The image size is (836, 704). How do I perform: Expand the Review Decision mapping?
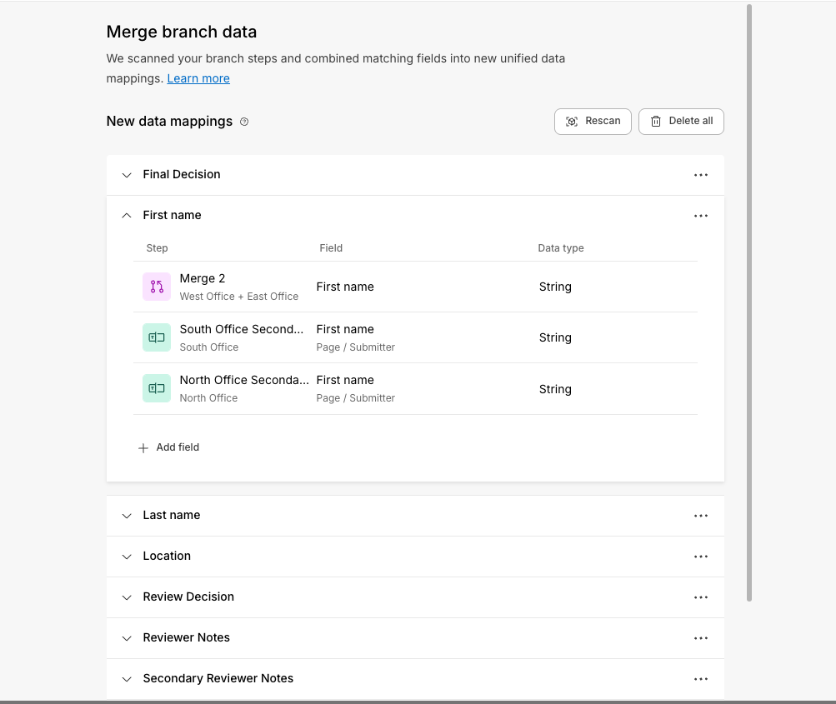pyautogui.click(x=127, y=597)
